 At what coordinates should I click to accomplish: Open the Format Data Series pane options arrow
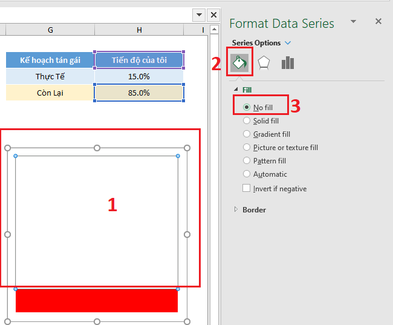[354, 22]
